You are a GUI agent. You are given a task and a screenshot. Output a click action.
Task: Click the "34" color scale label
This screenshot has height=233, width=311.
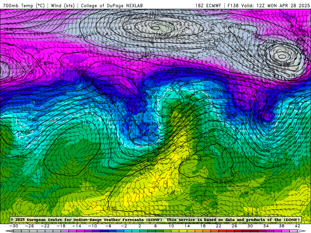266,226
